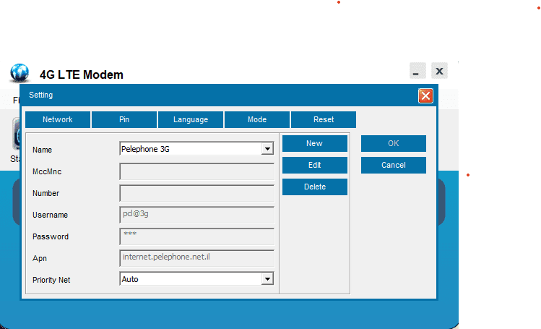
Task: Click the Priority Net label
Action: pos(51,280)
